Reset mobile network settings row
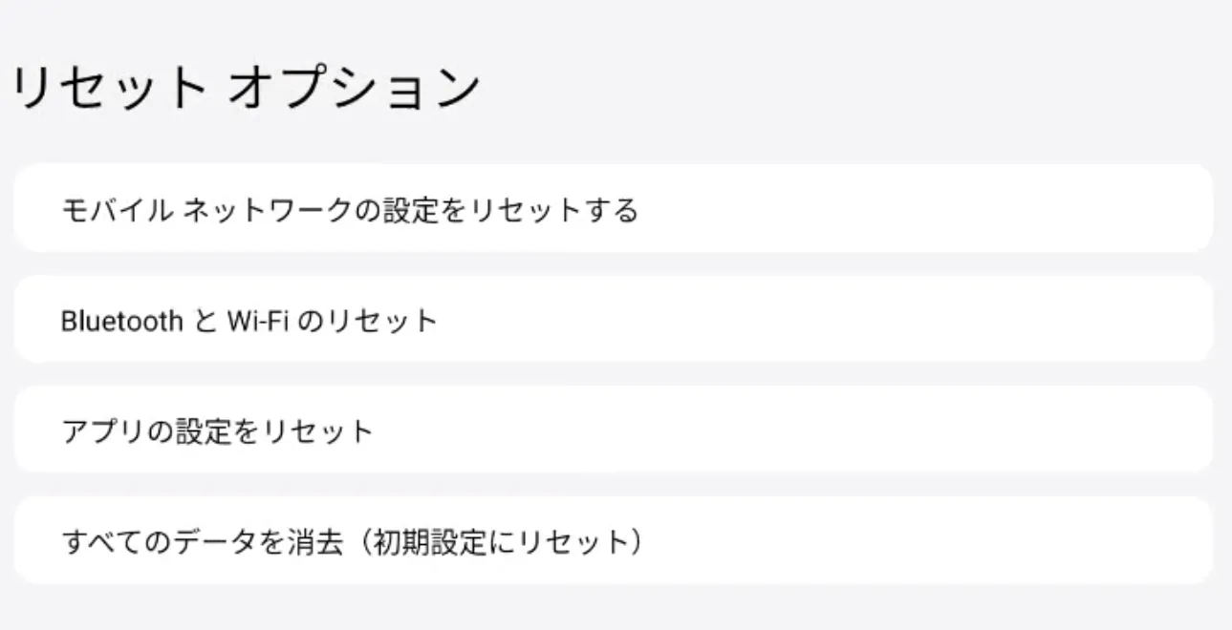The width and height of the screenshot is (1232, 630). click(612, 210)
